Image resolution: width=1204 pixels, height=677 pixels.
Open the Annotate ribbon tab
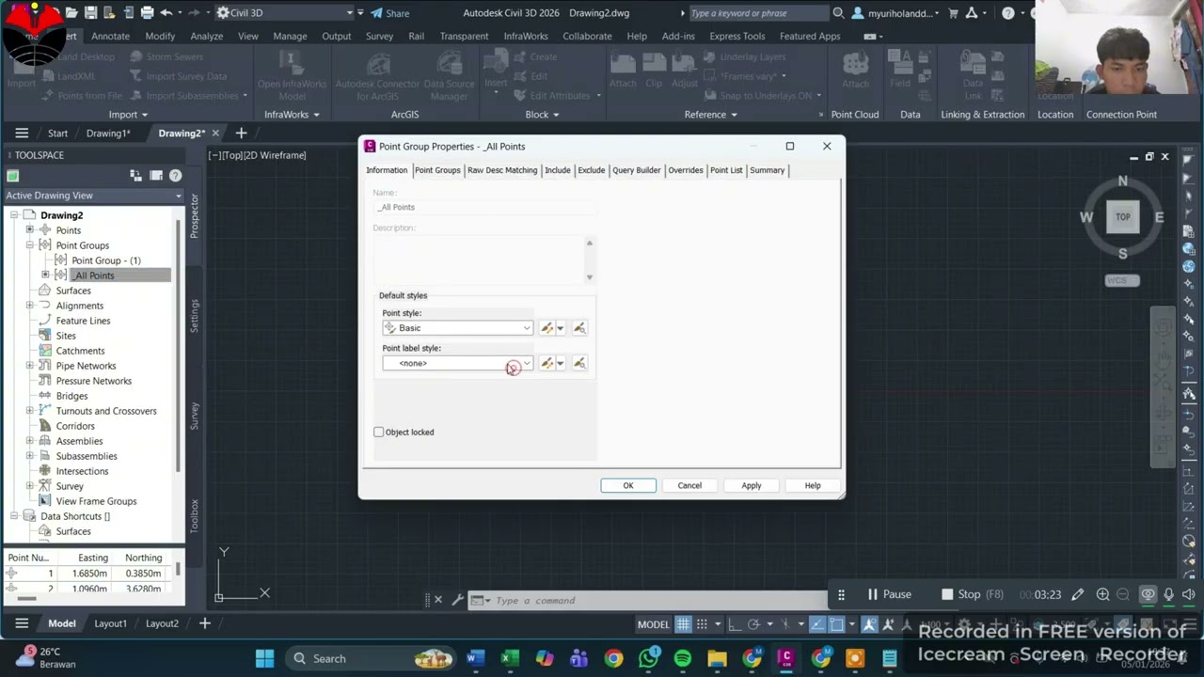tap(110, 36)
